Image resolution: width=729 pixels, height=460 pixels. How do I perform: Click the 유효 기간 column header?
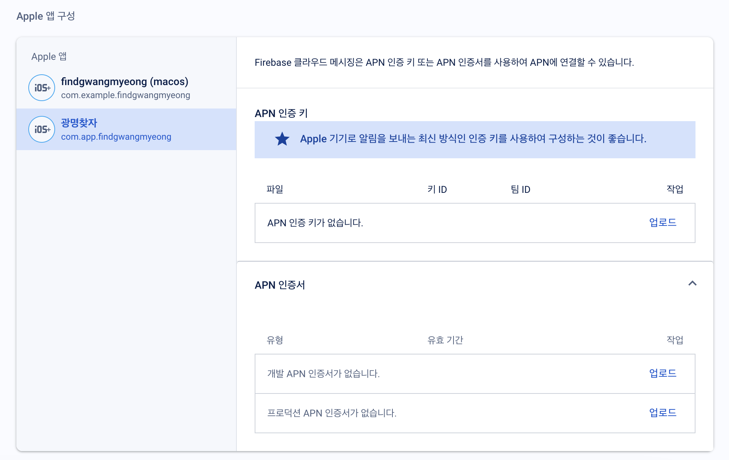(x=445, y=340)
